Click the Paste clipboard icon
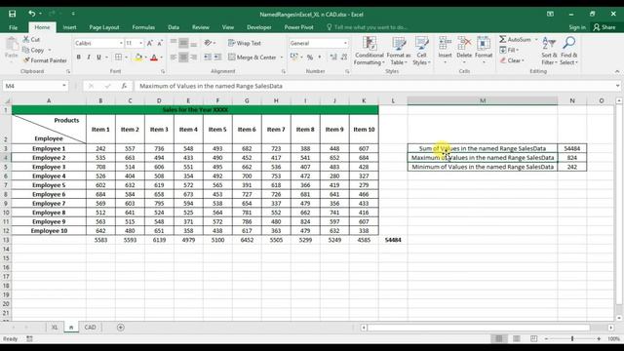Image resolution: width=624 pixels, height=351 pixels. click(12, 44)
